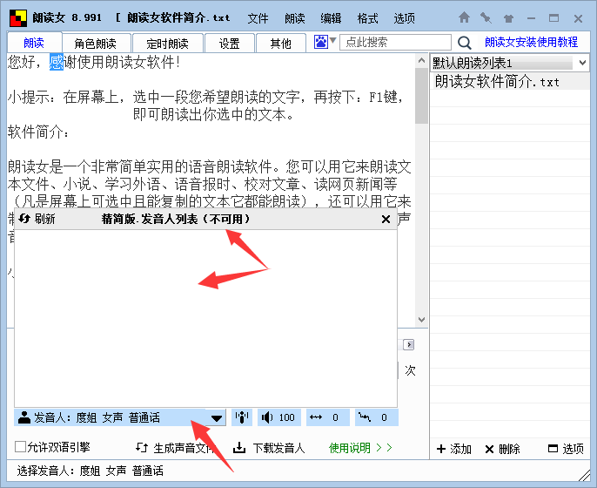Close the voice list popup
597x488 pixels.
(x=386, y=220)
